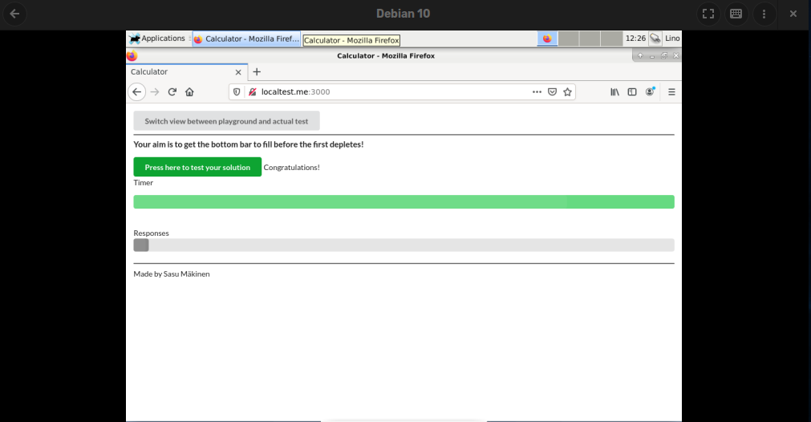Click the insecure connection padlock icon

pos(252,91)
